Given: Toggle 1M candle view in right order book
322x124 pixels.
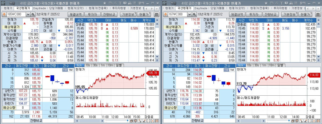Looking at the screenshot, I should [232, 70].
